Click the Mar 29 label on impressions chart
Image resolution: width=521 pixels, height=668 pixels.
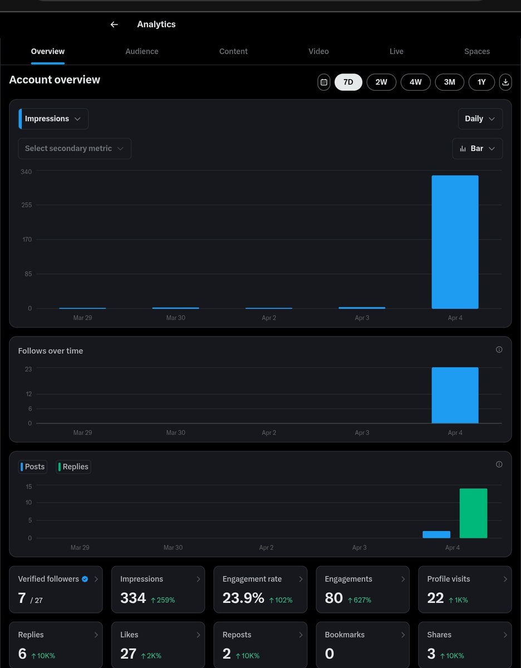[82, 318]
